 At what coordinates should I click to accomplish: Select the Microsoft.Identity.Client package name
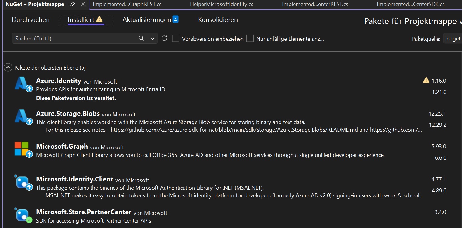click(75, 179)
